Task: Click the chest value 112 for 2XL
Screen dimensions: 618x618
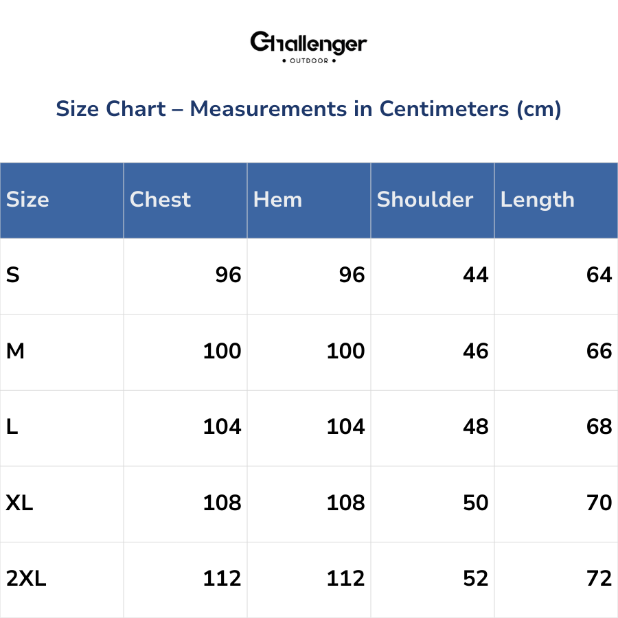Action: 222,579
